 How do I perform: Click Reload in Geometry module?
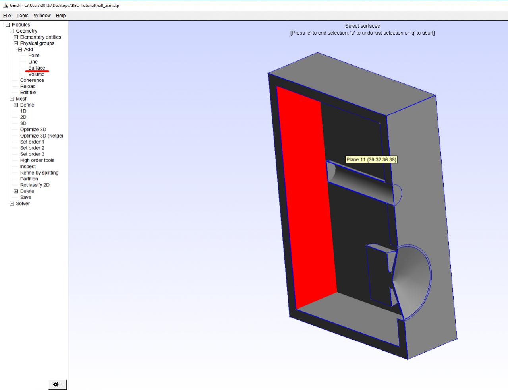pyautogui.click(x=28, y=86)
